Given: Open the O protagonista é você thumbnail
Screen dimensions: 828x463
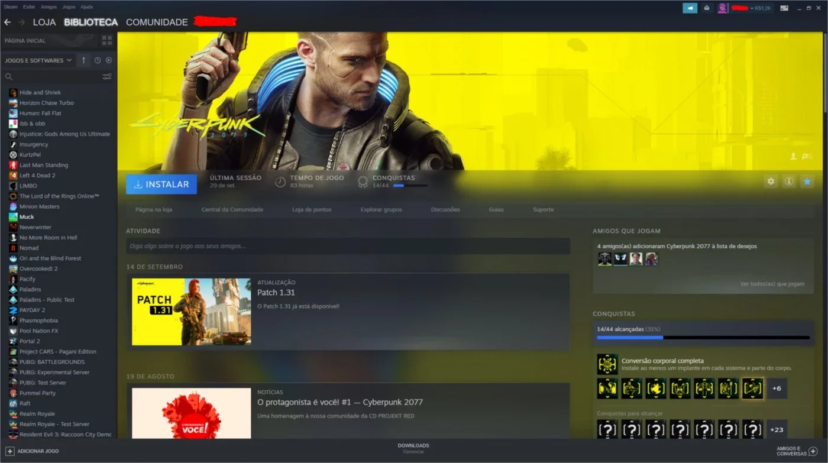Looking at the screenshot, I should (191, 413).
